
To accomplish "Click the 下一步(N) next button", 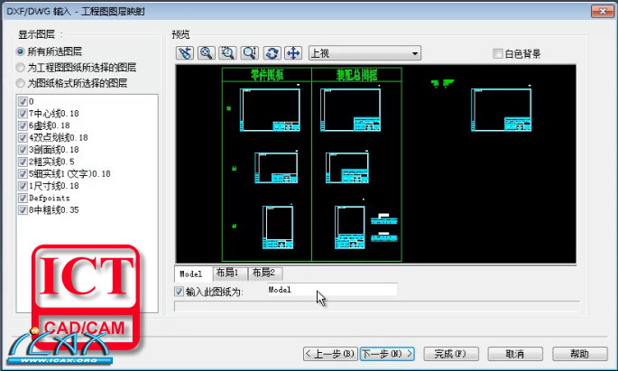I will click(x=387, y=354).
